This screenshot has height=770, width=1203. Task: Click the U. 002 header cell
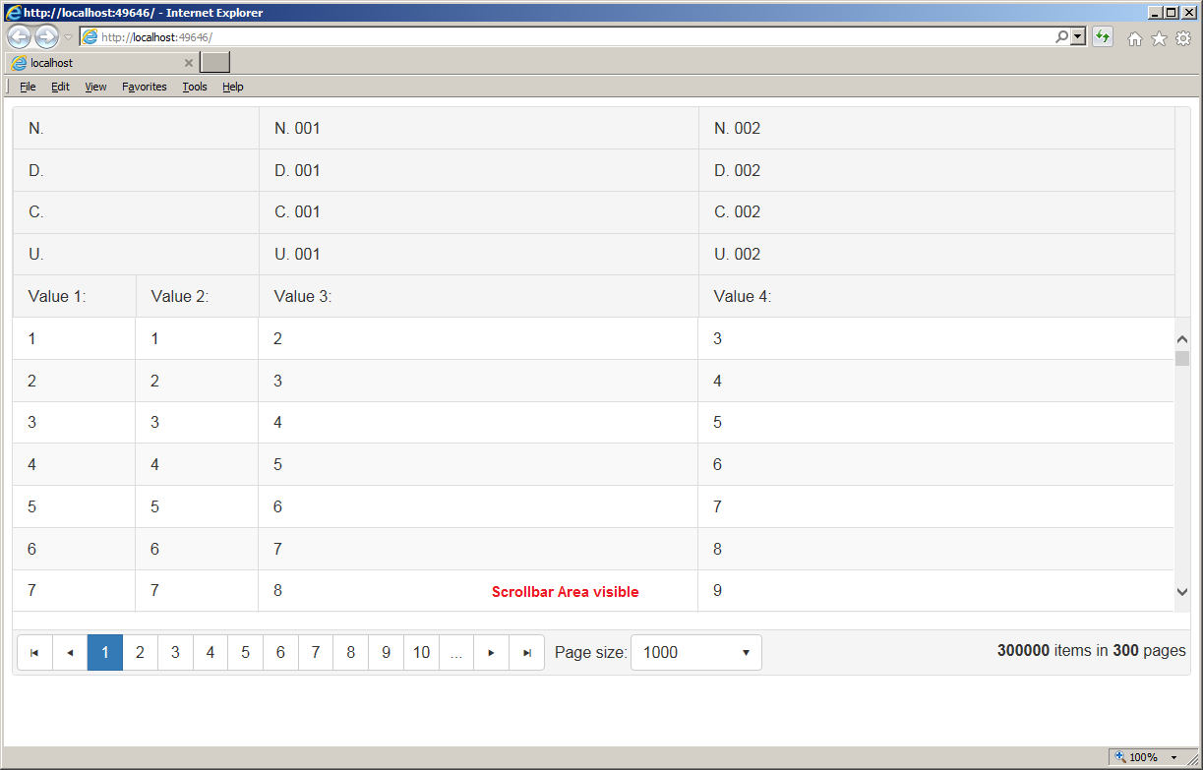tap(936, 254)
